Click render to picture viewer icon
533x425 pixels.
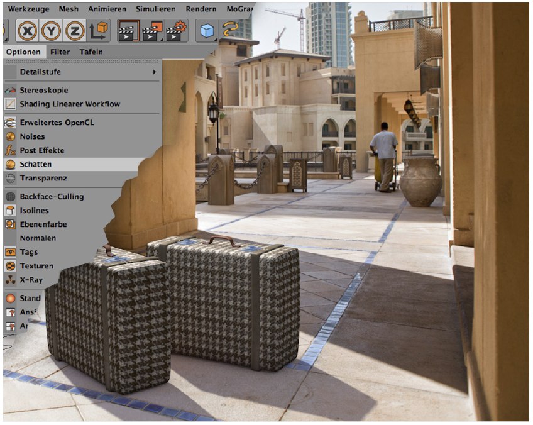[x=153, y=31]
